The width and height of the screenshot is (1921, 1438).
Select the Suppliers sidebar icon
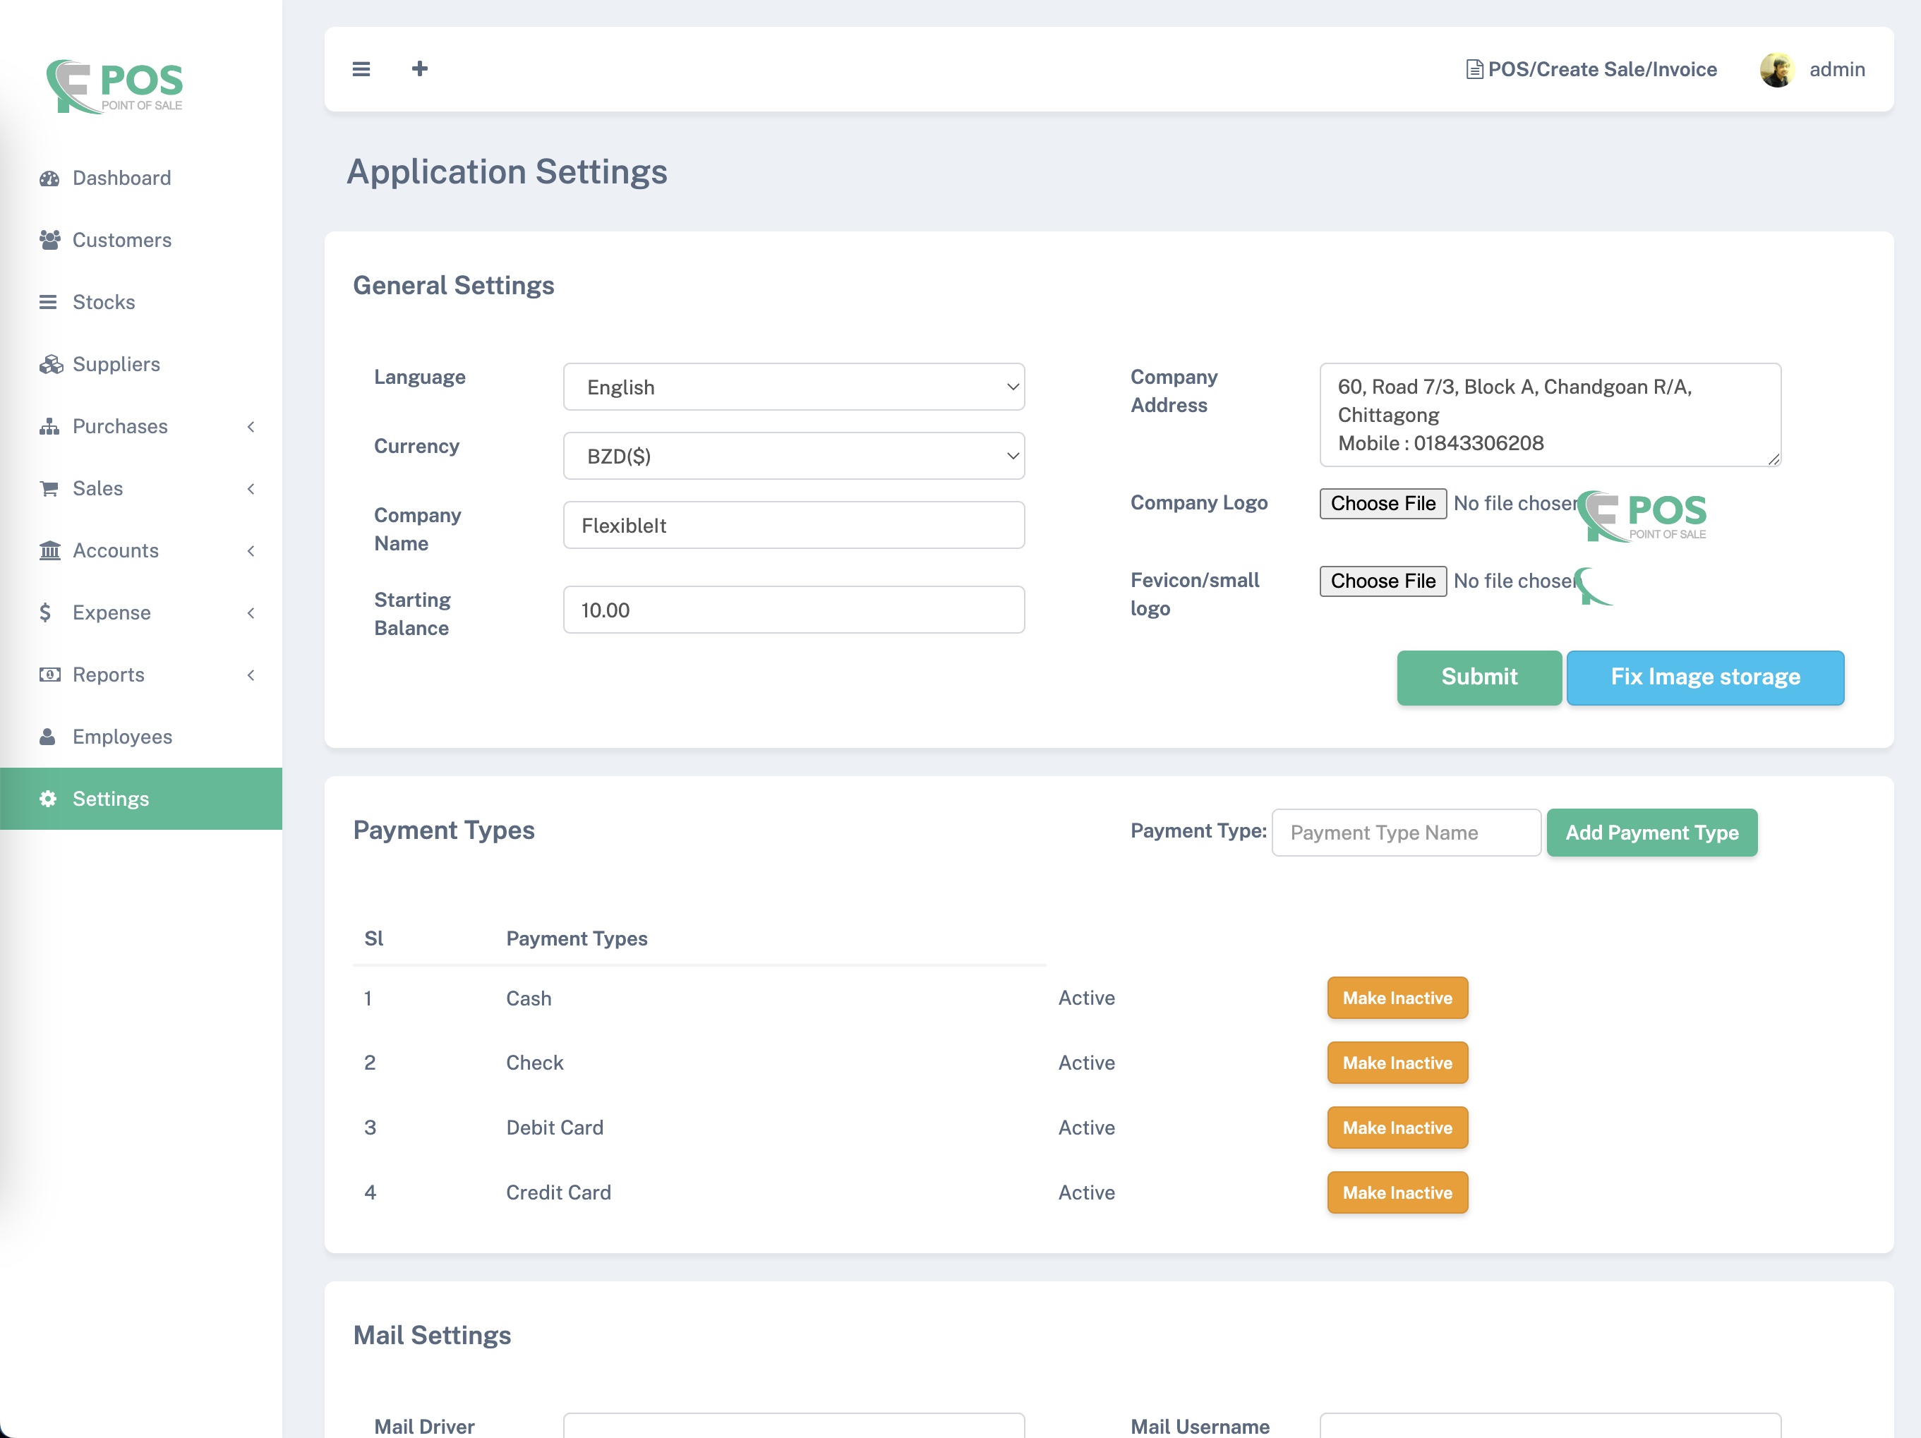coord(49,364)
